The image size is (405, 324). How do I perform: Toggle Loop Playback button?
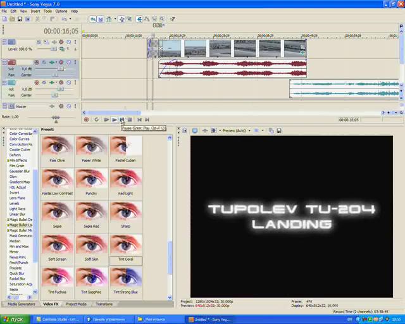96,120
